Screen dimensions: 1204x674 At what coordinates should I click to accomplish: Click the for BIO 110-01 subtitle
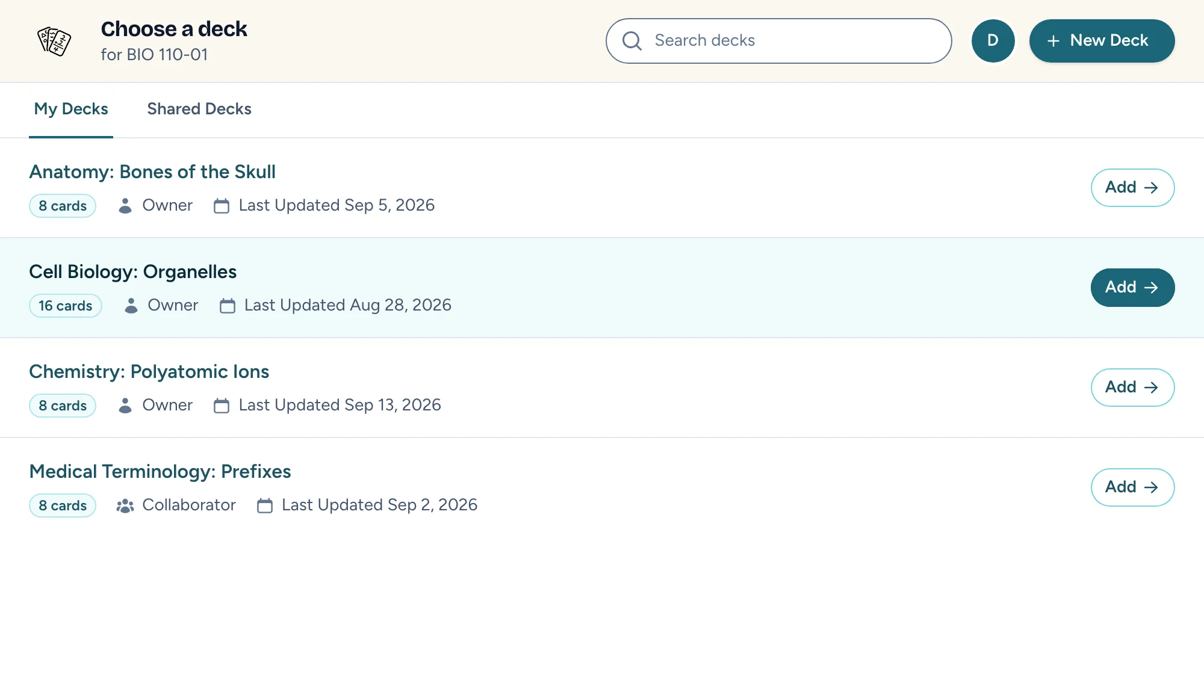(154, 55)
